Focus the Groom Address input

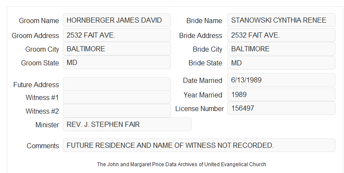117,35
